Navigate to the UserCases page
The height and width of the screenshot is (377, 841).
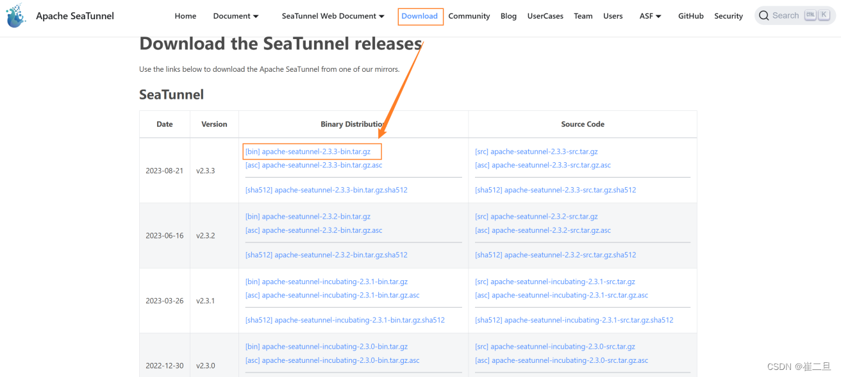point(545,16)
